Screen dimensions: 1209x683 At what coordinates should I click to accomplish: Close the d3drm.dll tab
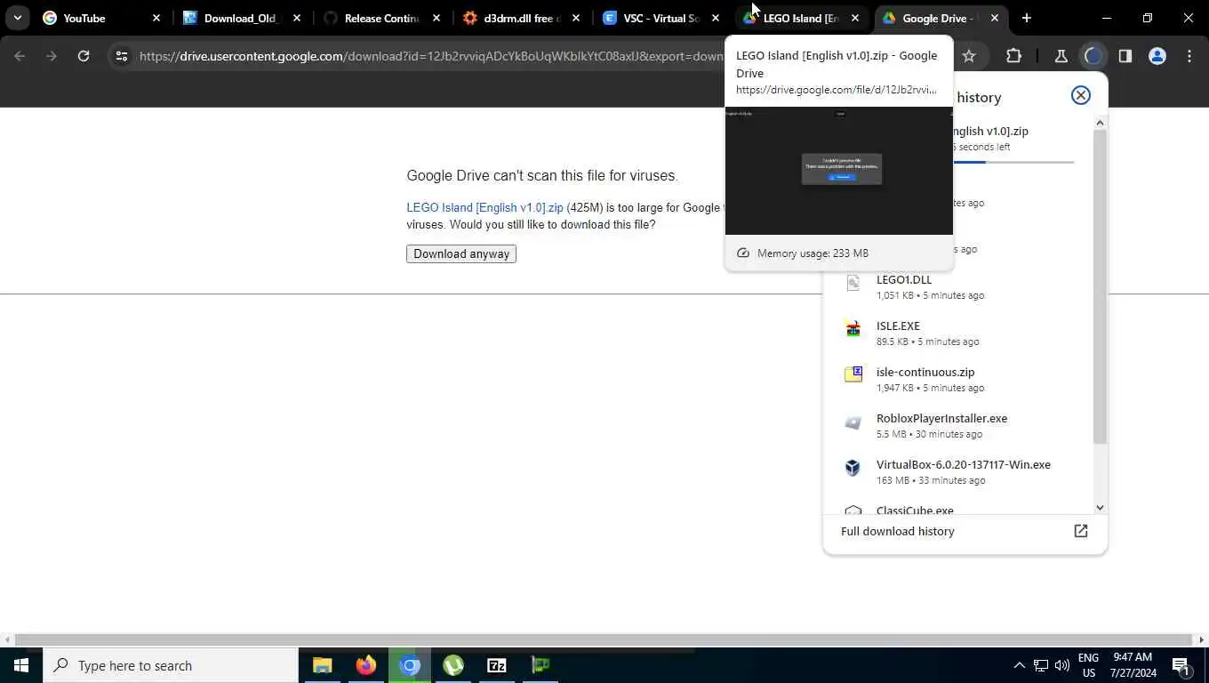576,18
